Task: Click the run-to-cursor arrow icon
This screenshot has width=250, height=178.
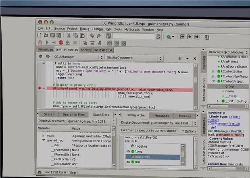Action: [54, 43]
